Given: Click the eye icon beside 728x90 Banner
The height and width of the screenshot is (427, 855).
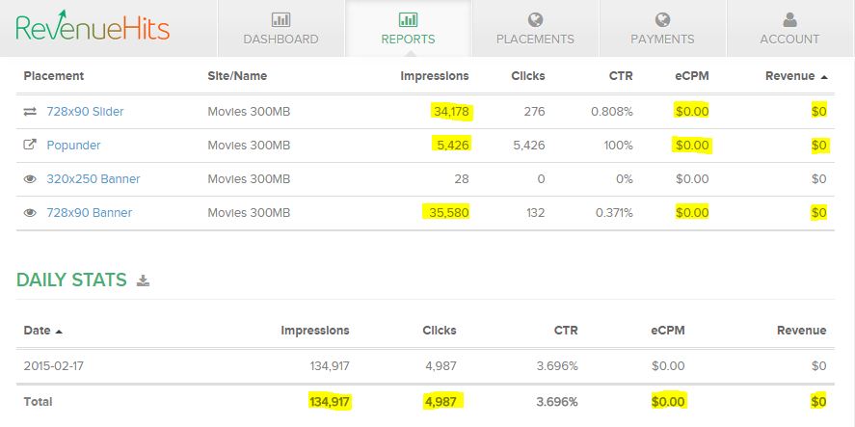Looking at the screenshot, I should click(x=30, y=213).
